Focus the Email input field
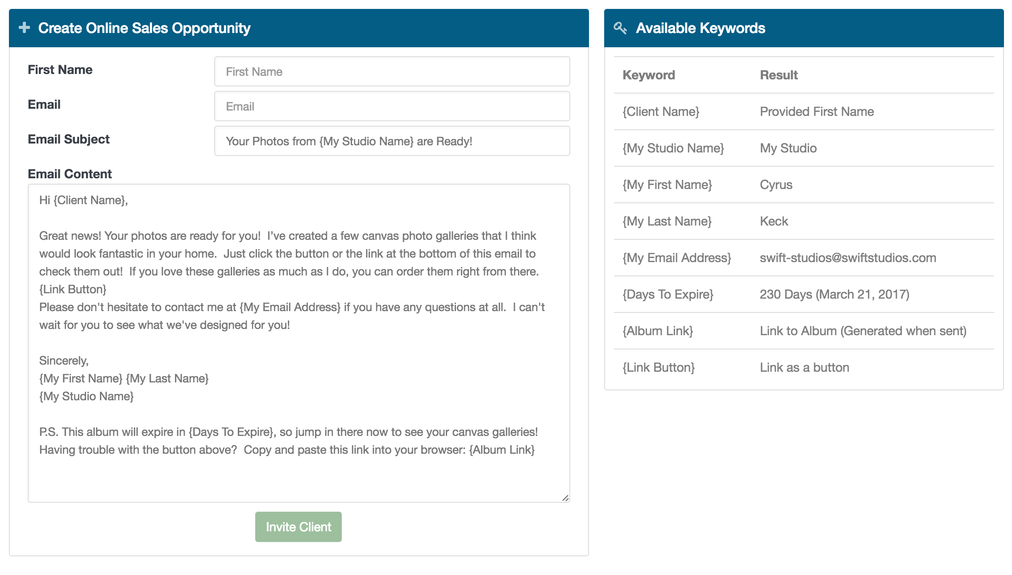This screenshot has height=575, width=1012. click(392, 106)
